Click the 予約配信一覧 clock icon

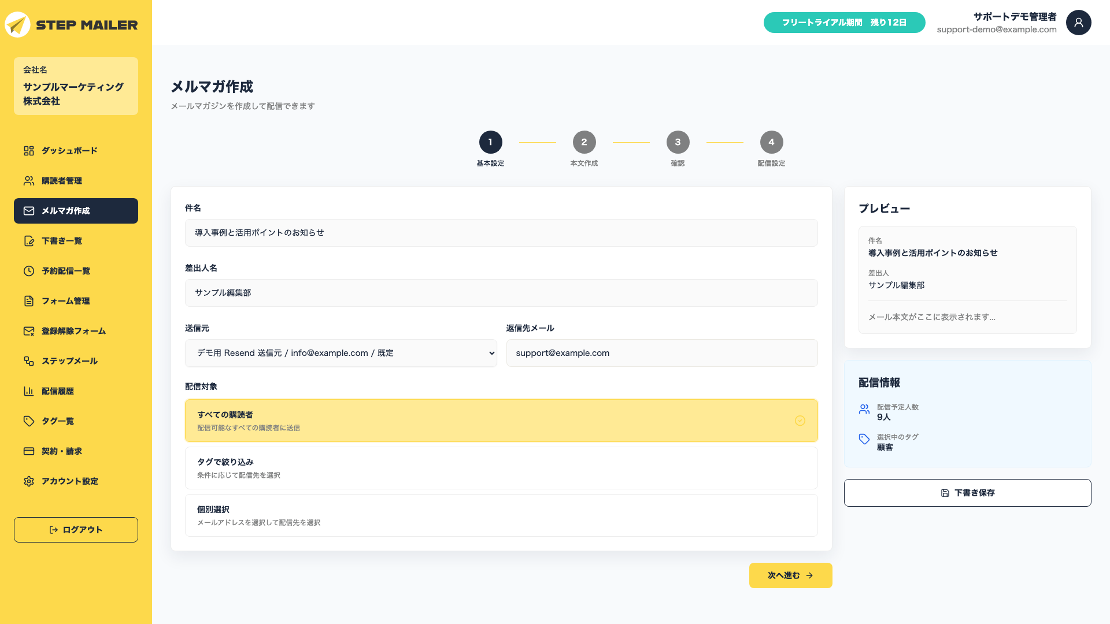point(29,271)
